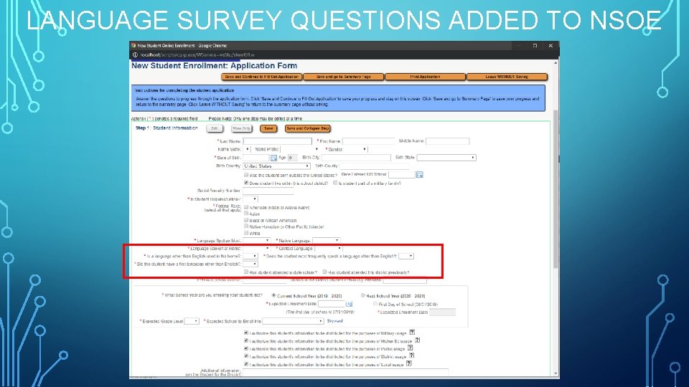
Task: Open the Date Entered US School calendar picker
Action: pyautogui.click(x=420, y=175)
